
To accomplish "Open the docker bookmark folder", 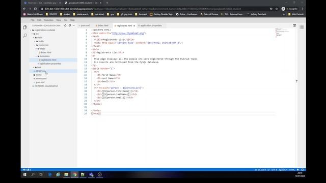I will coord(65,14).
